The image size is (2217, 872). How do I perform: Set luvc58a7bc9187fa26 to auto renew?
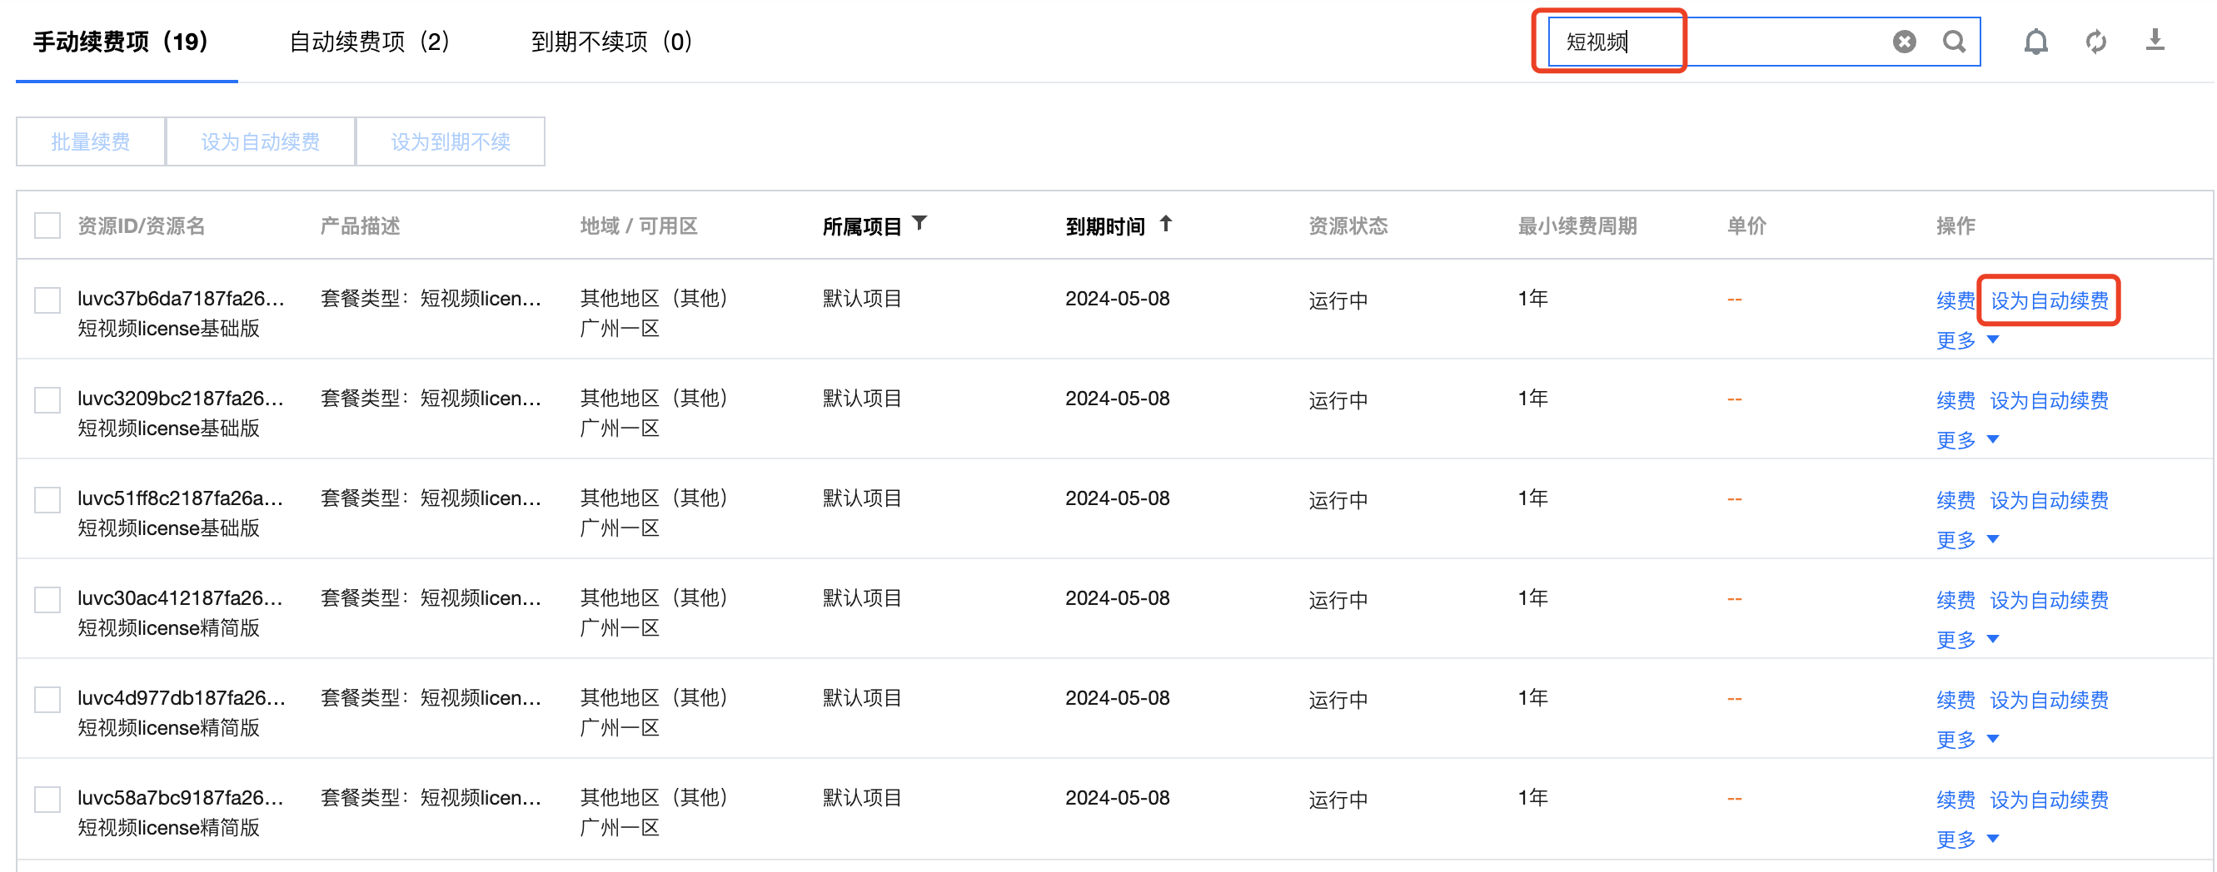click(x=2049, y=799)
